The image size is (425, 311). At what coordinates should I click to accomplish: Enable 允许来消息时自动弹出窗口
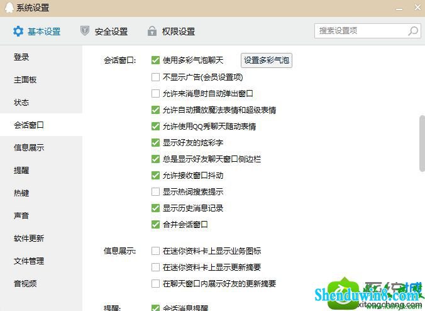pos(155,93)
